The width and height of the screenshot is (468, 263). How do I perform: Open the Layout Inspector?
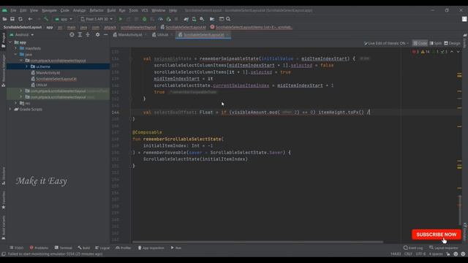tap(444, 248)
